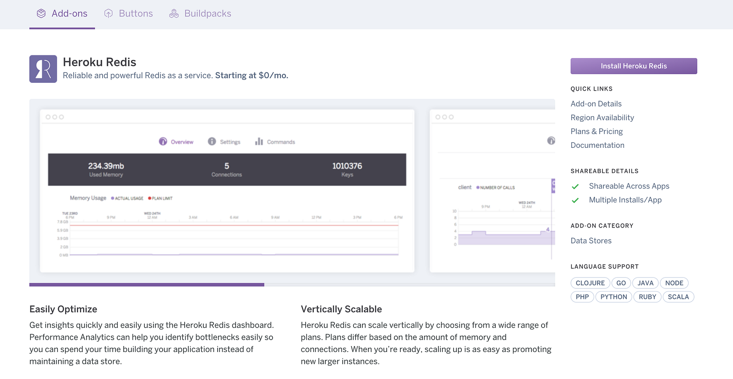The image size is (733, 379).
Task: Go to Region Availability link
Action: pos(602,118)
